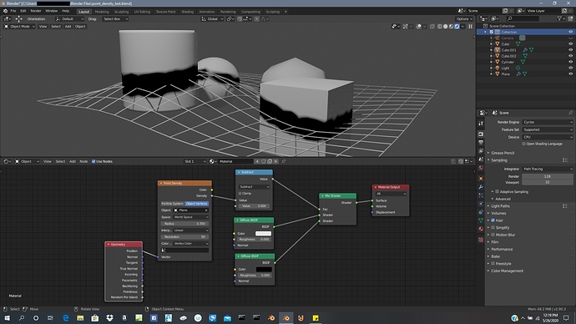Switch to the Modeling workspace tab
576x324 pixels.
click(x=102, y=12)
